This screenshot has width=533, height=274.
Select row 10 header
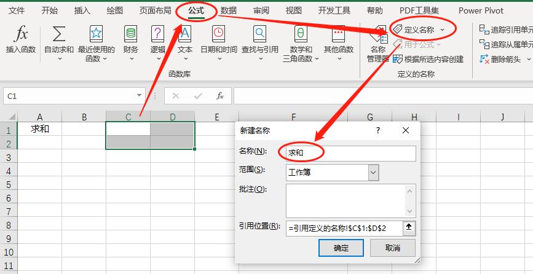coord(9,252)
